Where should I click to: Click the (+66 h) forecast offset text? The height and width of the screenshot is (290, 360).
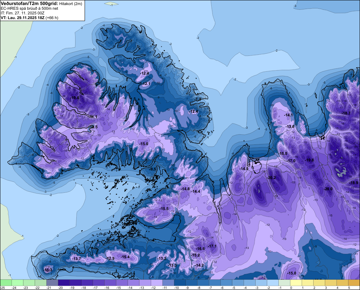(52, 18)
